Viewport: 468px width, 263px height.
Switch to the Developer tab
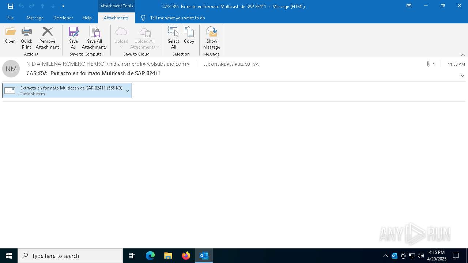click(x=63, y=18)
